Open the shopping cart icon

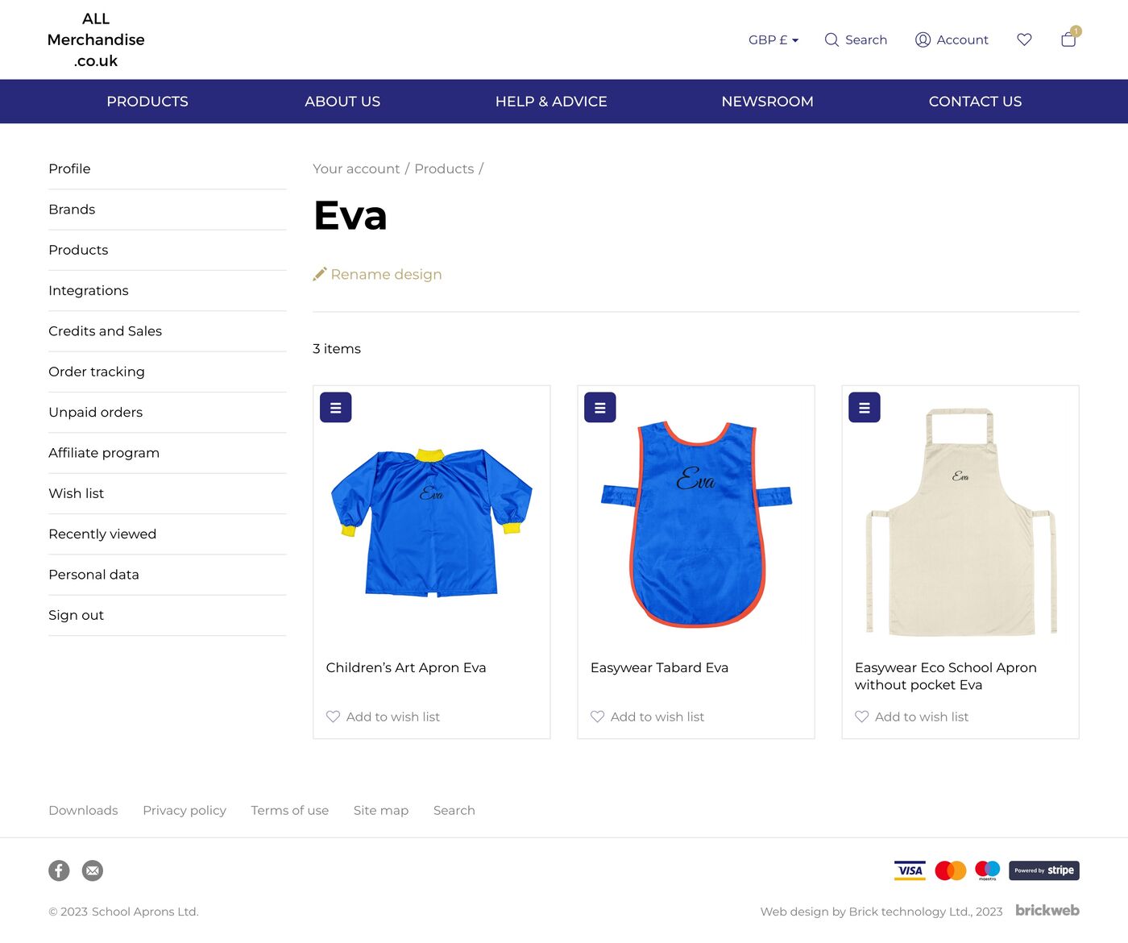click(x=1068, y=39)
